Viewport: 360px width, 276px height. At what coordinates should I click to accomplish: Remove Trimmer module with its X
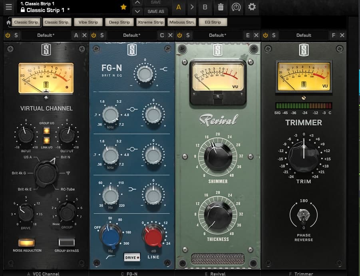(342, 35)
